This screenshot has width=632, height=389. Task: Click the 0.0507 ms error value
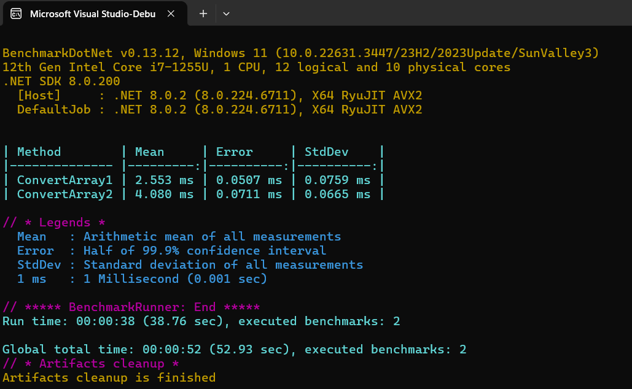click(x=249, y=180)
